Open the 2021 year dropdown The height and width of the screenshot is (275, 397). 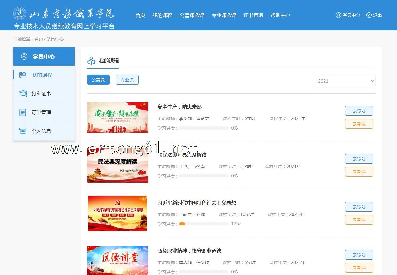(344, 81)
